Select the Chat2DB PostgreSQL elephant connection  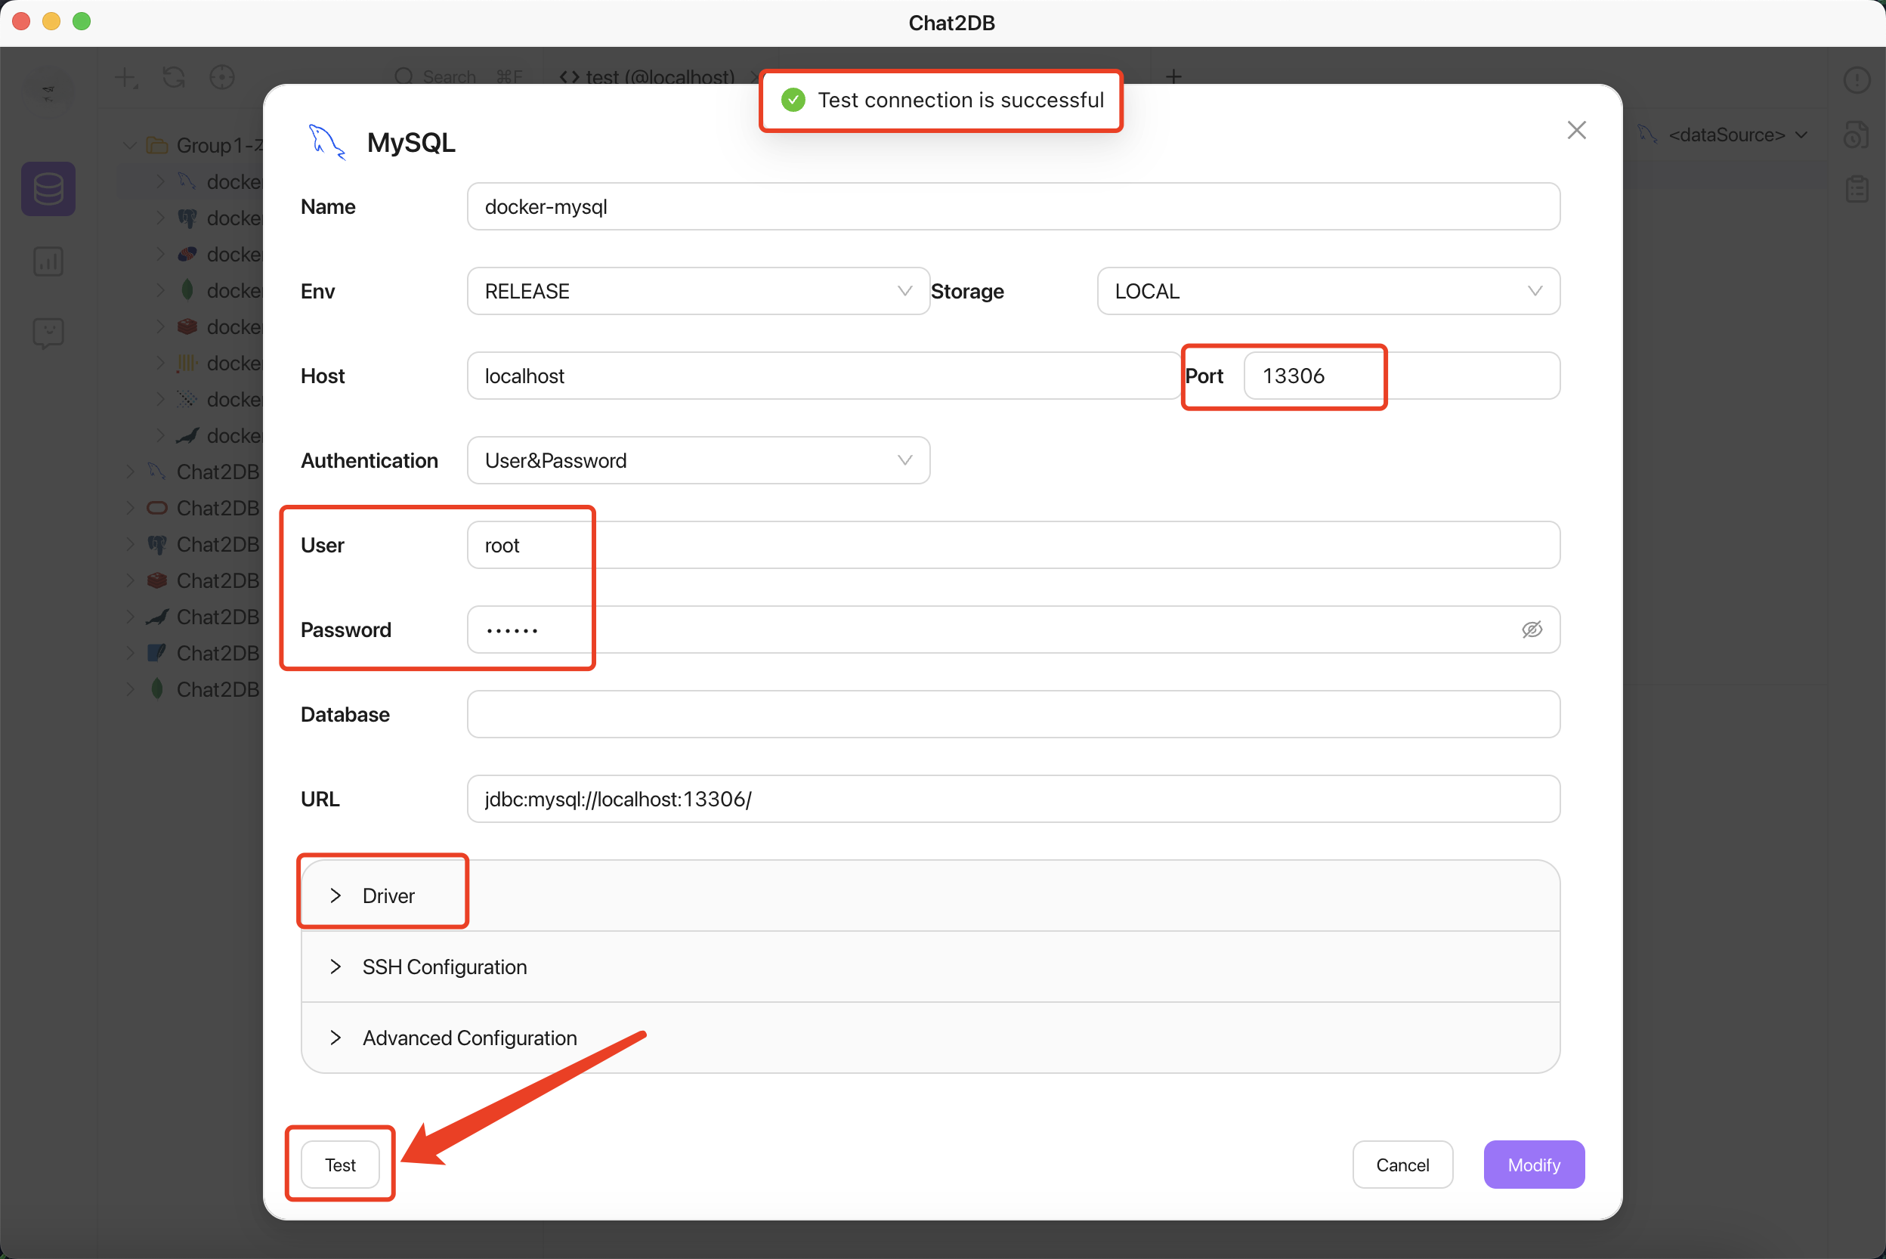pos(204,544)
